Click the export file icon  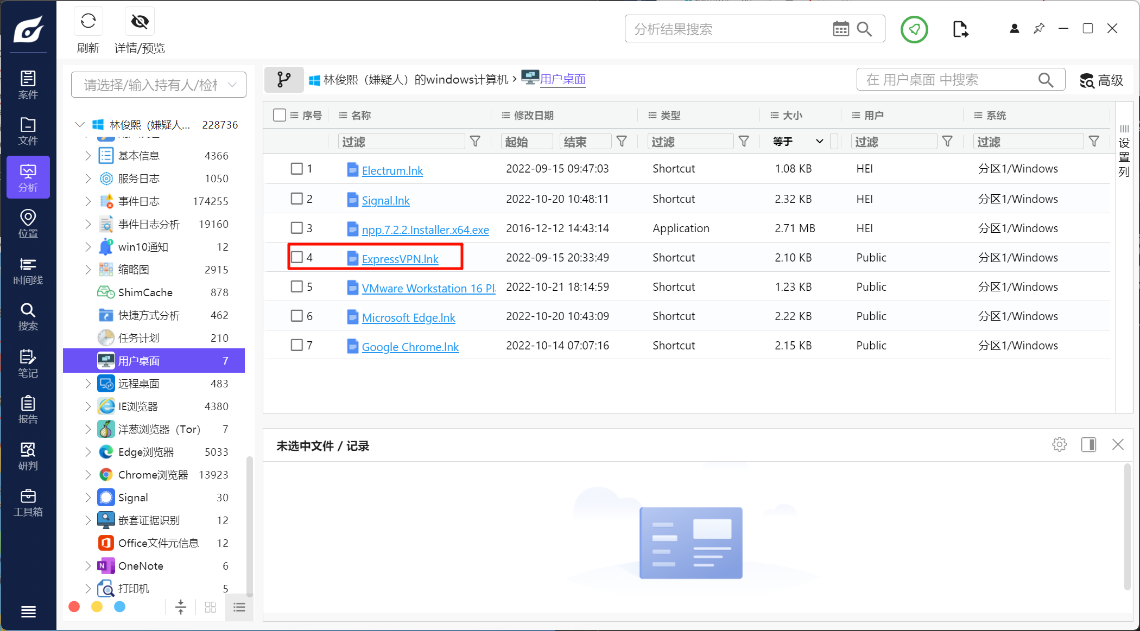(960, 29)
